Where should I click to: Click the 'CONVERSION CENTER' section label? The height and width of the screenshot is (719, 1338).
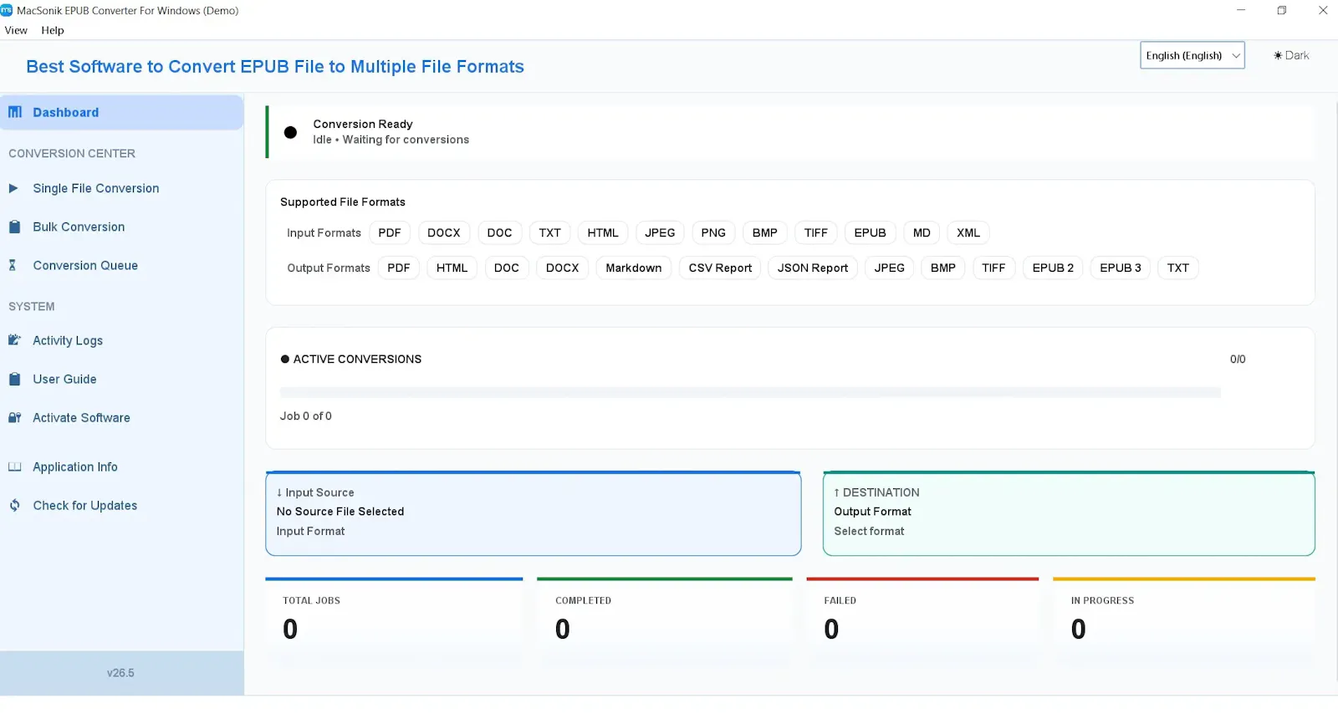72,153
